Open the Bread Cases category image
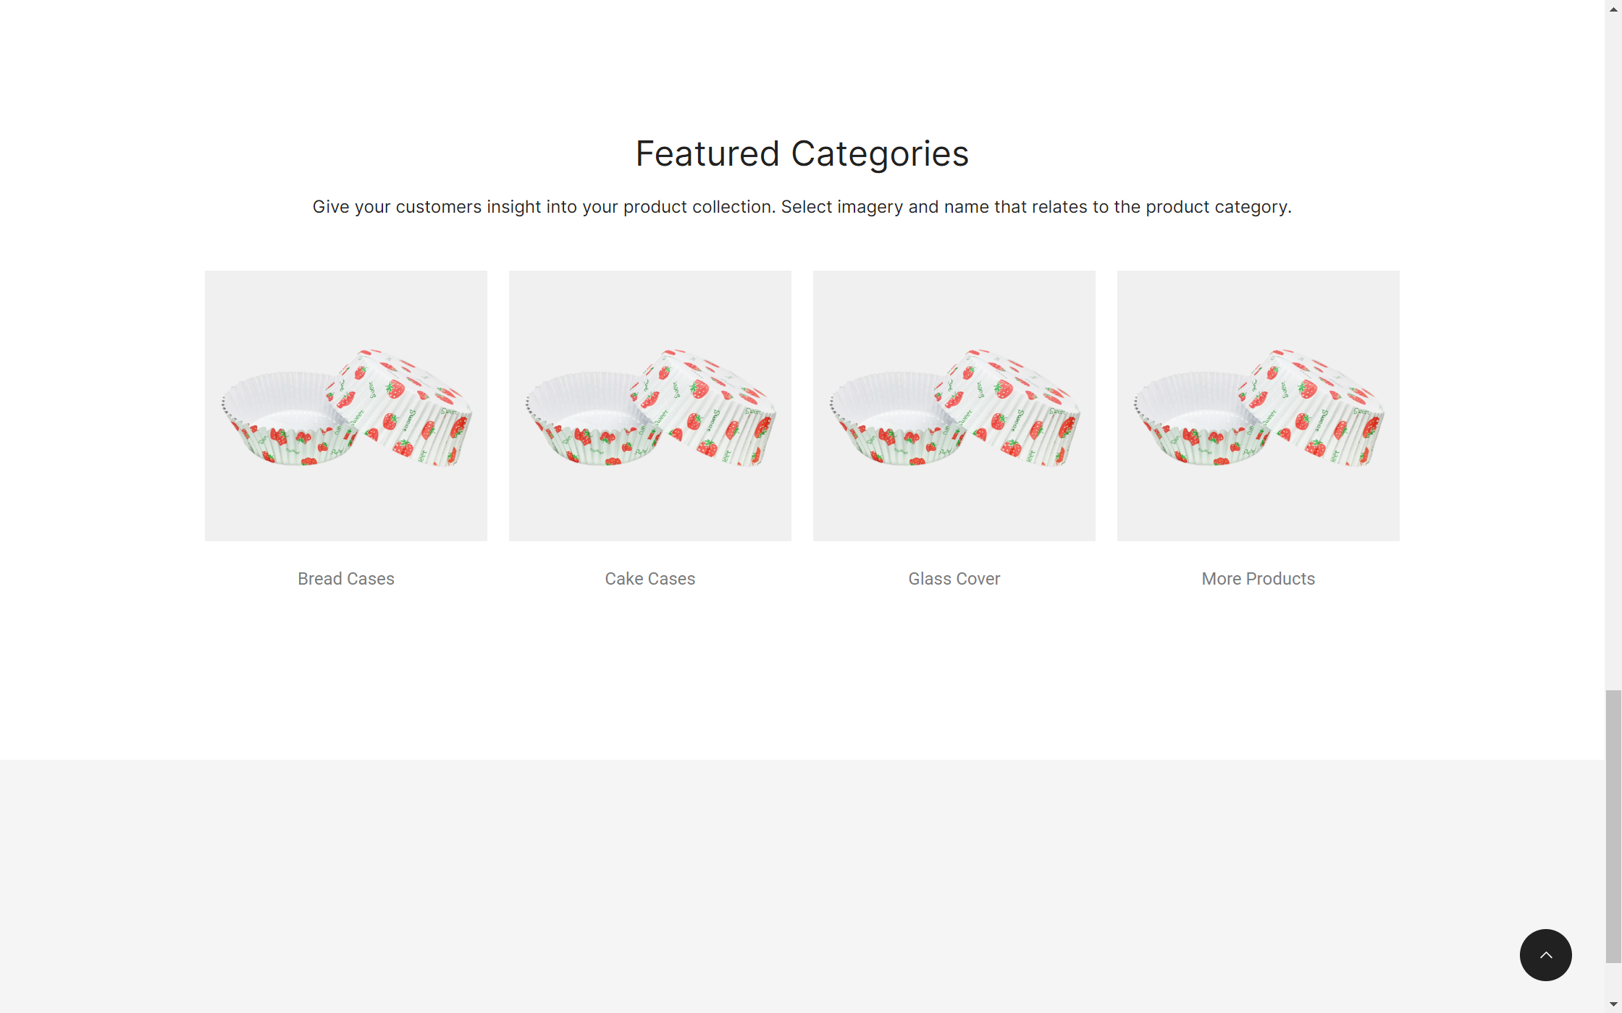 [x=346, y=405]
